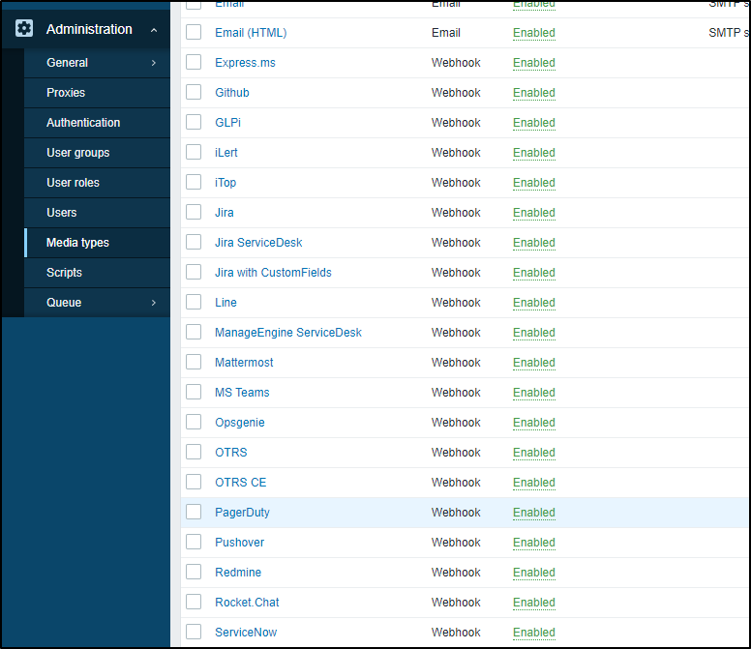The image size is (751, 649).
Task: Check the Email (HTML) row checkbox
Action: tap(194, 32)
